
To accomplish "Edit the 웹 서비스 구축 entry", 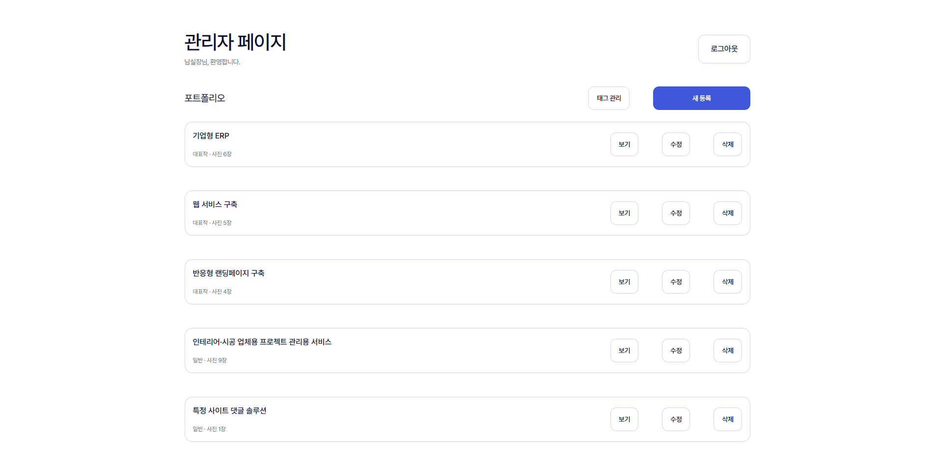I will pyautogui.click(x=676, y=213).
